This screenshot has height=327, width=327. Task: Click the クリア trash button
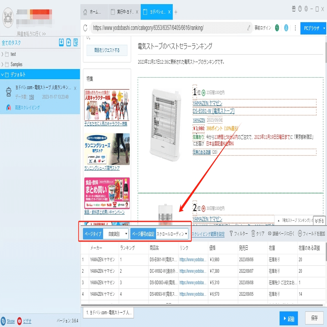click(x=258, y=234)
